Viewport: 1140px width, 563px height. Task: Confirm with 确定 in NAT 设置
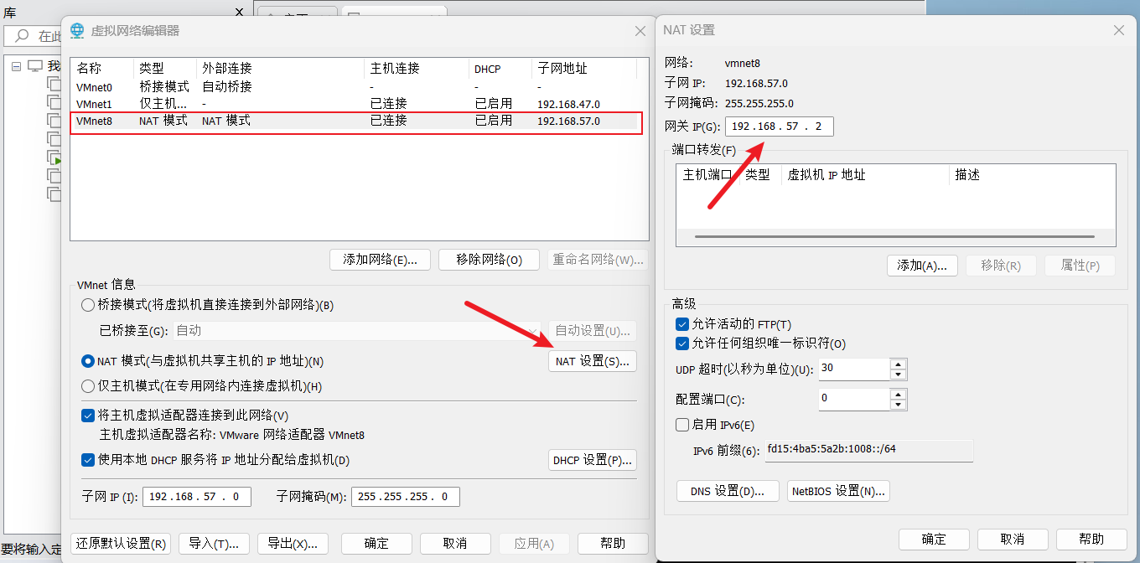click(x=934, y=539)
